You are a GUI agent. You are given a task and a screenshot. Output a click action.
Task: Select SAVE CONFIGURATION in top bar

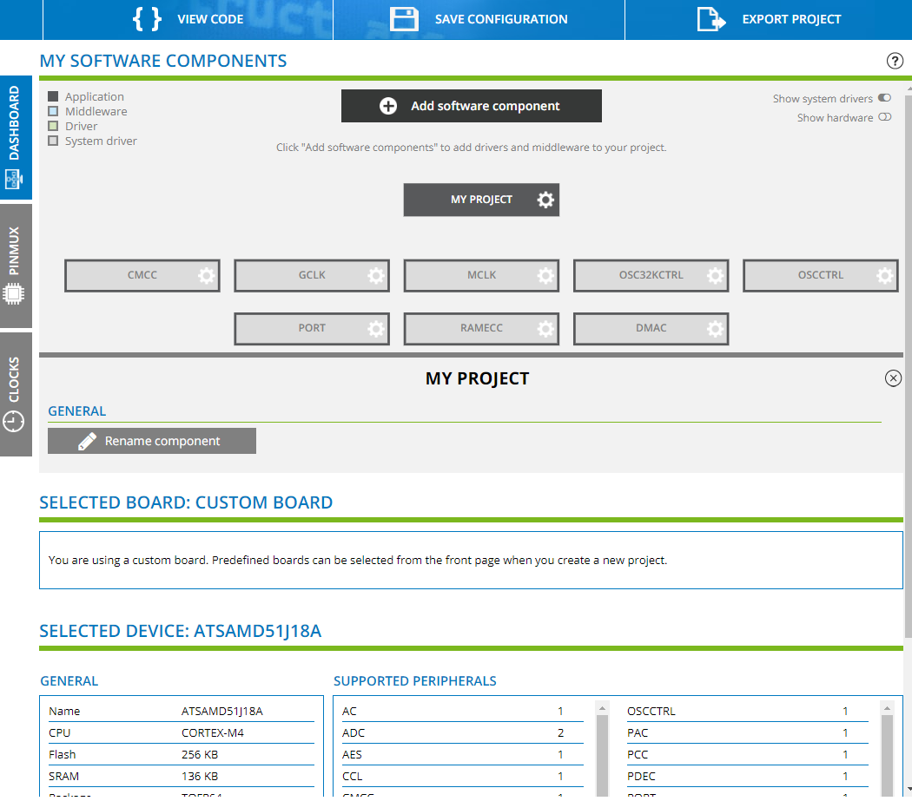[x=479, y=20]
